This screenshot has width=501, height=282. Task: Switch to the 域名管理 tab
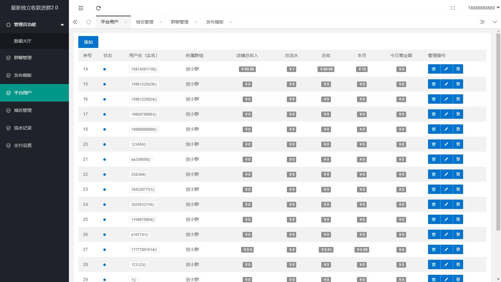pos(145,22)
